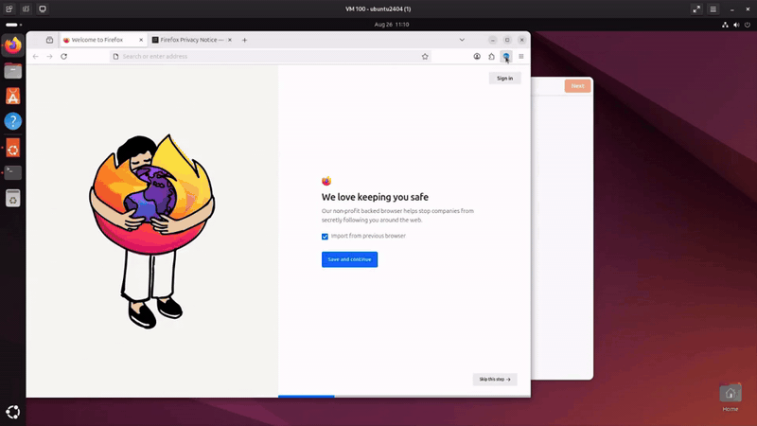Open Files from the Ubuntu dock
The image size is (757, 426).
(x=13, y=71)
